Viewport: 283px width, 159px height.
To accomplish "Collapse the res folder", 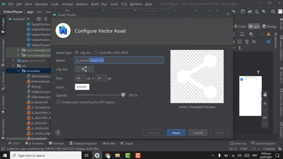I will click(13, 66).
